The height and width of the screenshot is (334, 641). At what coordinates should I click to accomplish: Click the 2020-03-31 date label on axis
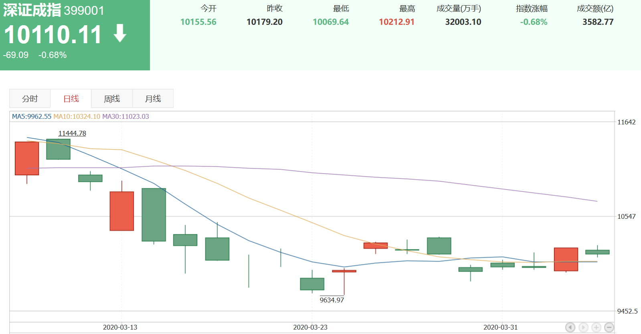click(500, 327)
